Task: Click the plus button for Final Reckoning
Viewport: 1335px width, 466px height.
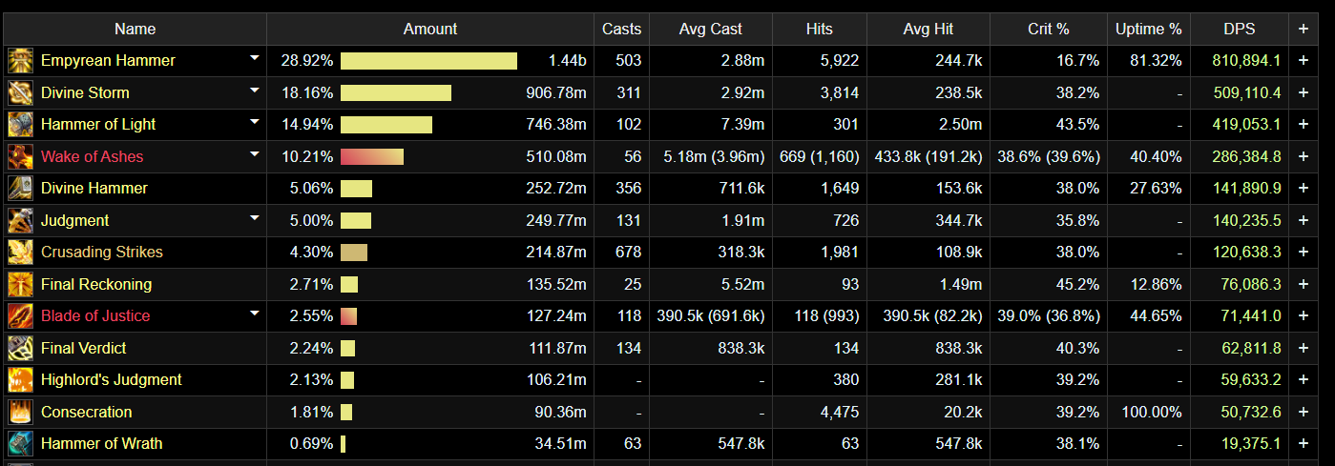Action: [x=1304, y=284]
